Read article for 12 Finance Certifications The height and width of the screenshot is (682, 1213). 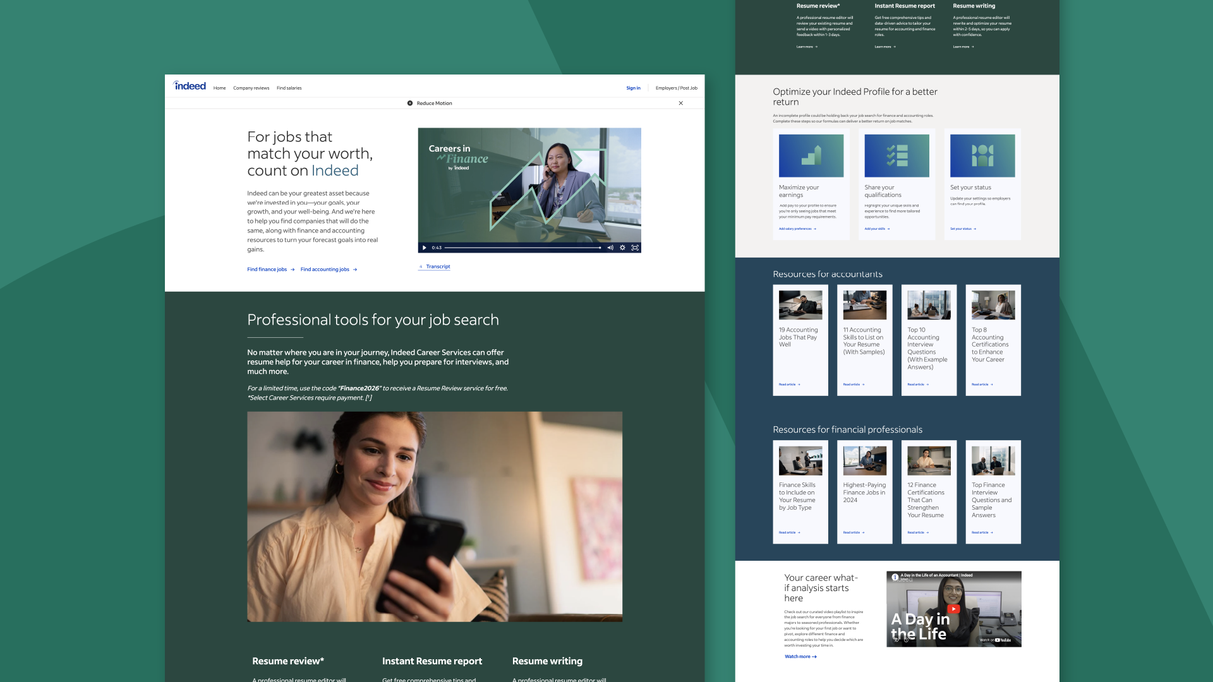[x=918, y=532]
